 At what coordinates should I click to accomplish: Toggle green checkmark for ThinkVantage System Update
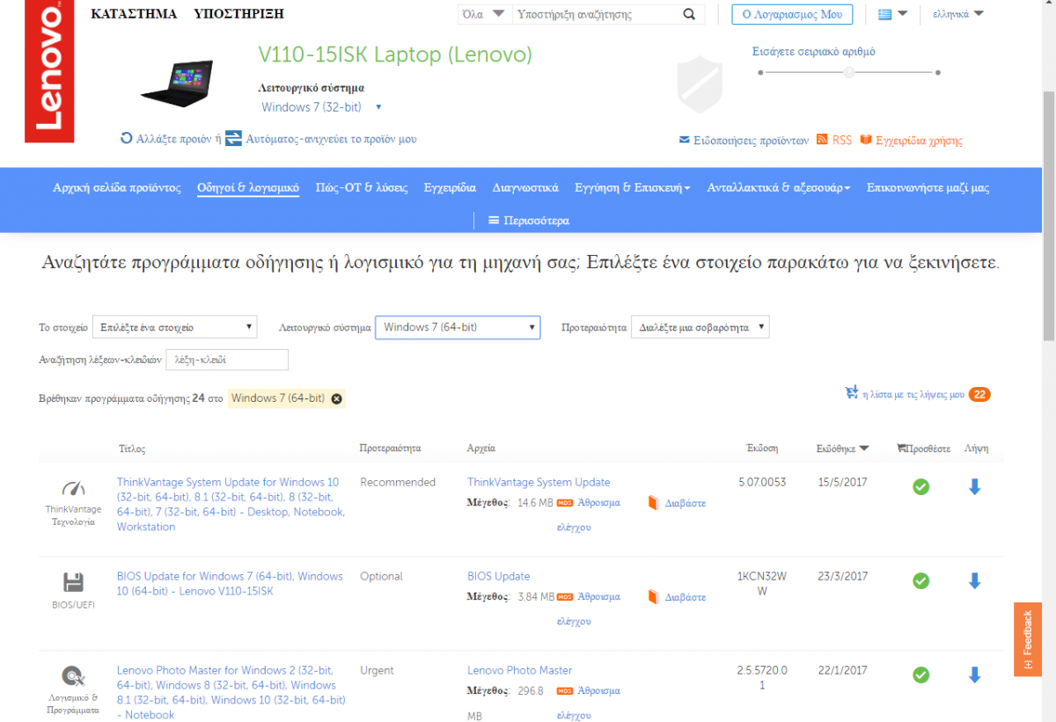(920, 486)
